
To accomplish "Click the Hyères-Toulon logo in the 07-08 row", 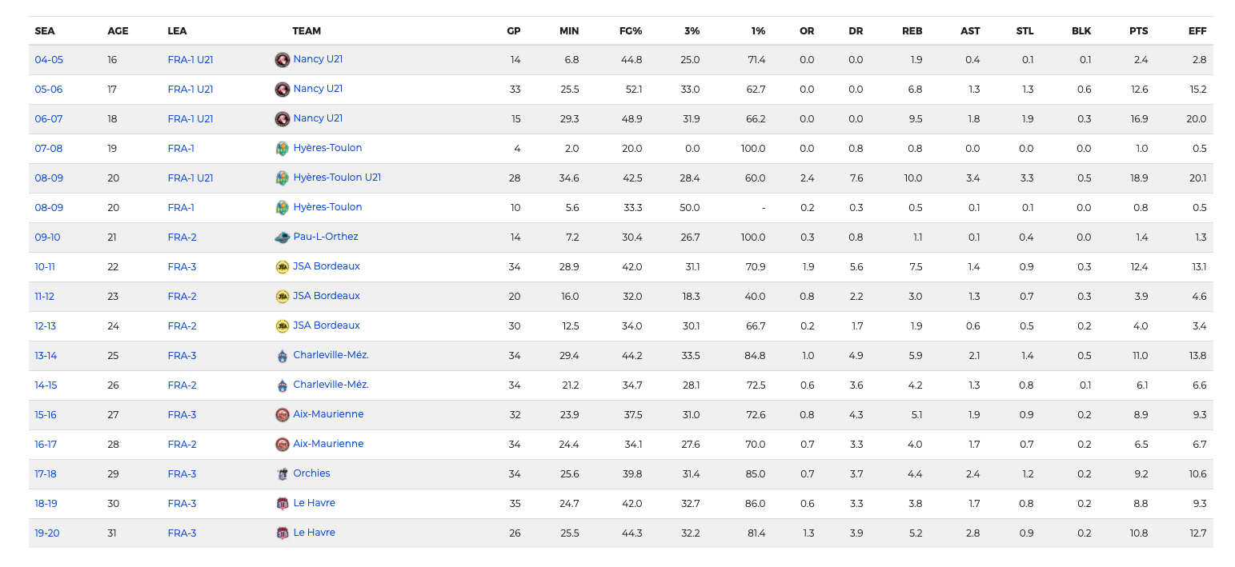I will coord(282,149).
